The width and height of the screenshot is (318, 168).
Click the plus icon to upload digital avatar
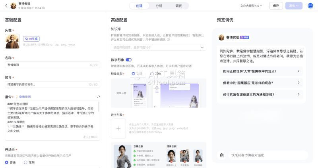point(118,129)
